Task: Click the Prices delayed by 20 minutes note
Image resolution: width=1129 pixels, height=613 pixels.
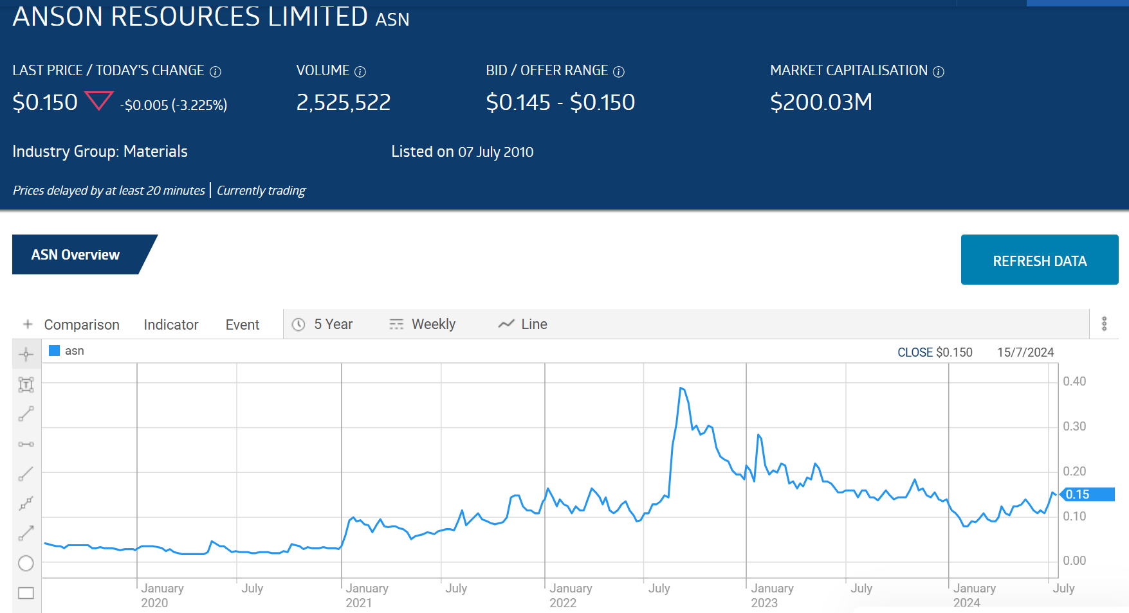Action: [x=109, y=190]
